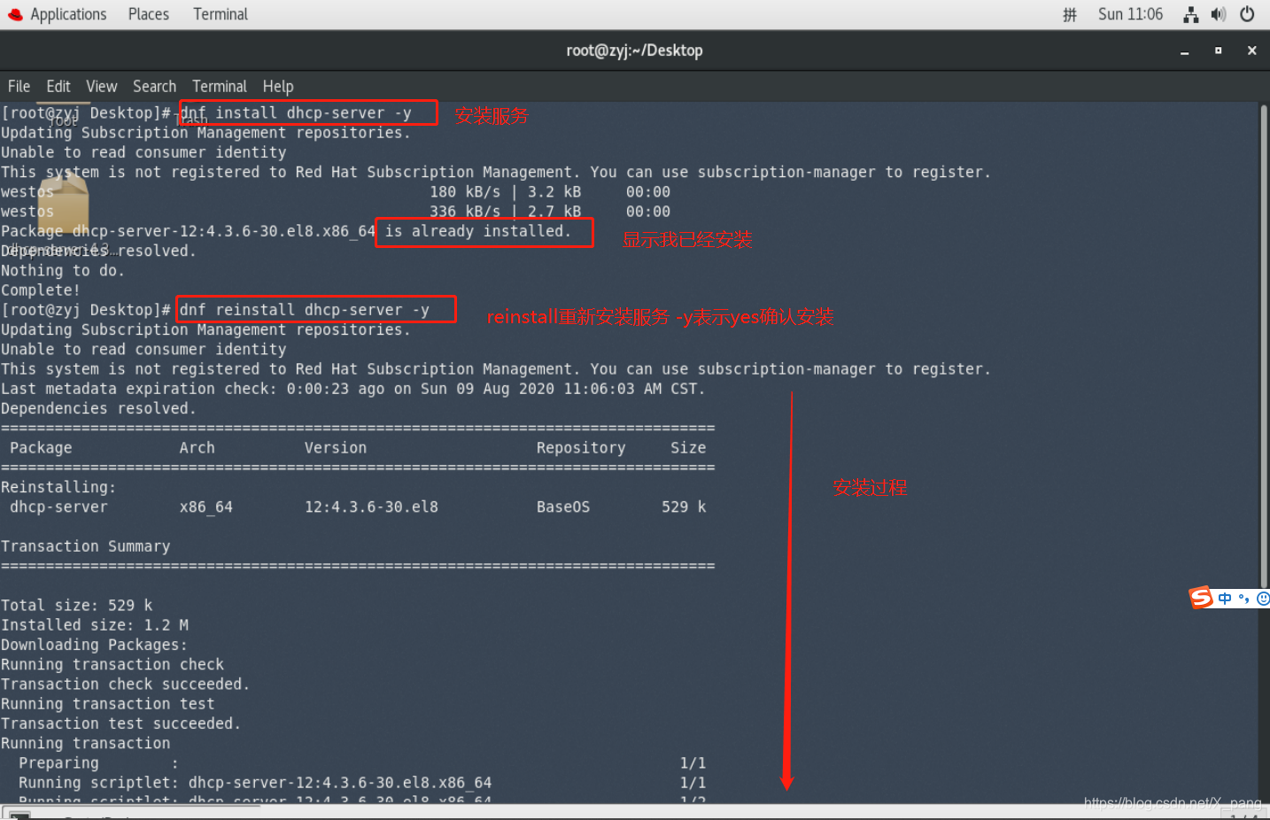Open the Edit menu
1270x820 pixels.
(x=58, y=86)
